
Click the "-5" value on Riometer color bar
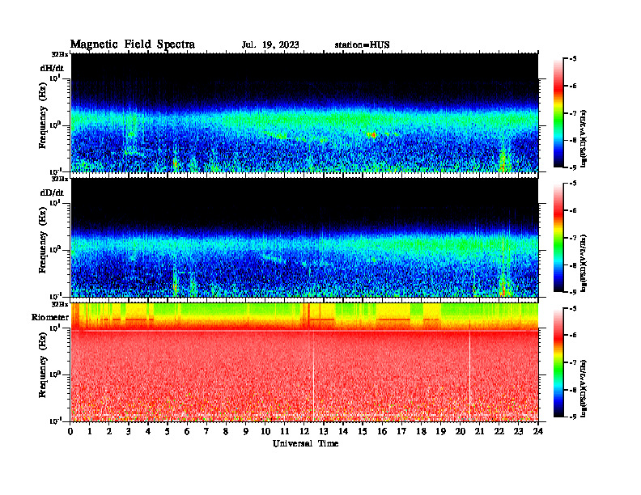pyautogui.click(x=573, y=308)
